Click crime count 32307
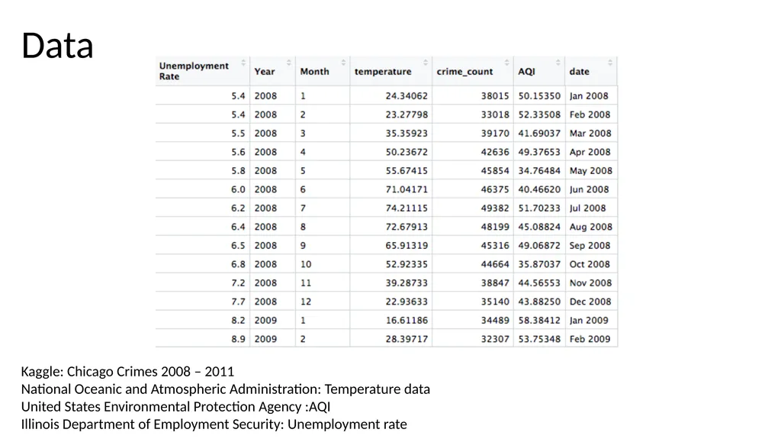Screen dimensions: 781x439 point(495,339)
